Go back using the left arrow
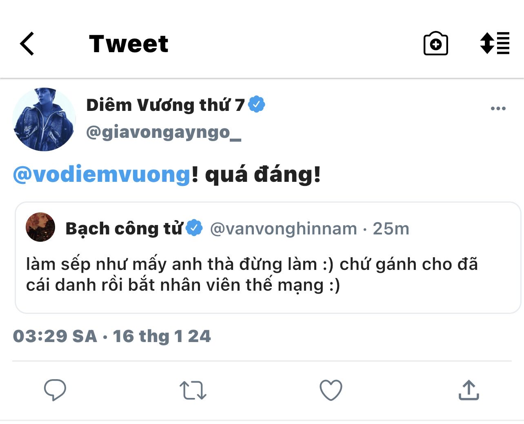 pos(27,44)
